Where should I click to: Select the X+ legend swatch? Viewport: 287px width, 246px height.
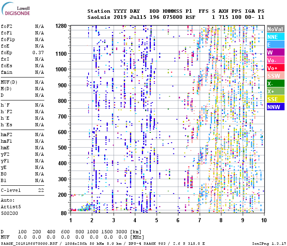(276, 91)
